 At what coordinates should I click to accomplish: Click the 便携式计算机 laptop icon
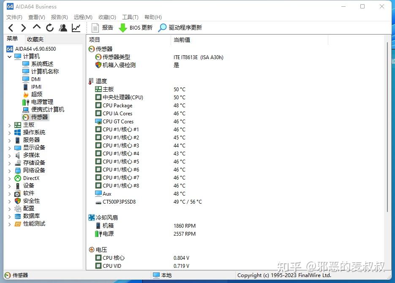[26, 110]
